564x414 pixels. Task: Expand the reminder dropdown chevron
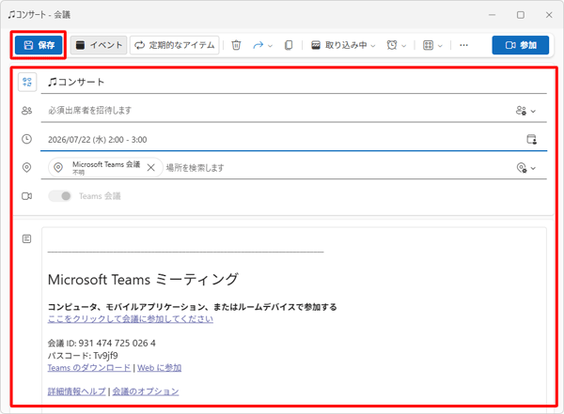(x=404, y=46)
